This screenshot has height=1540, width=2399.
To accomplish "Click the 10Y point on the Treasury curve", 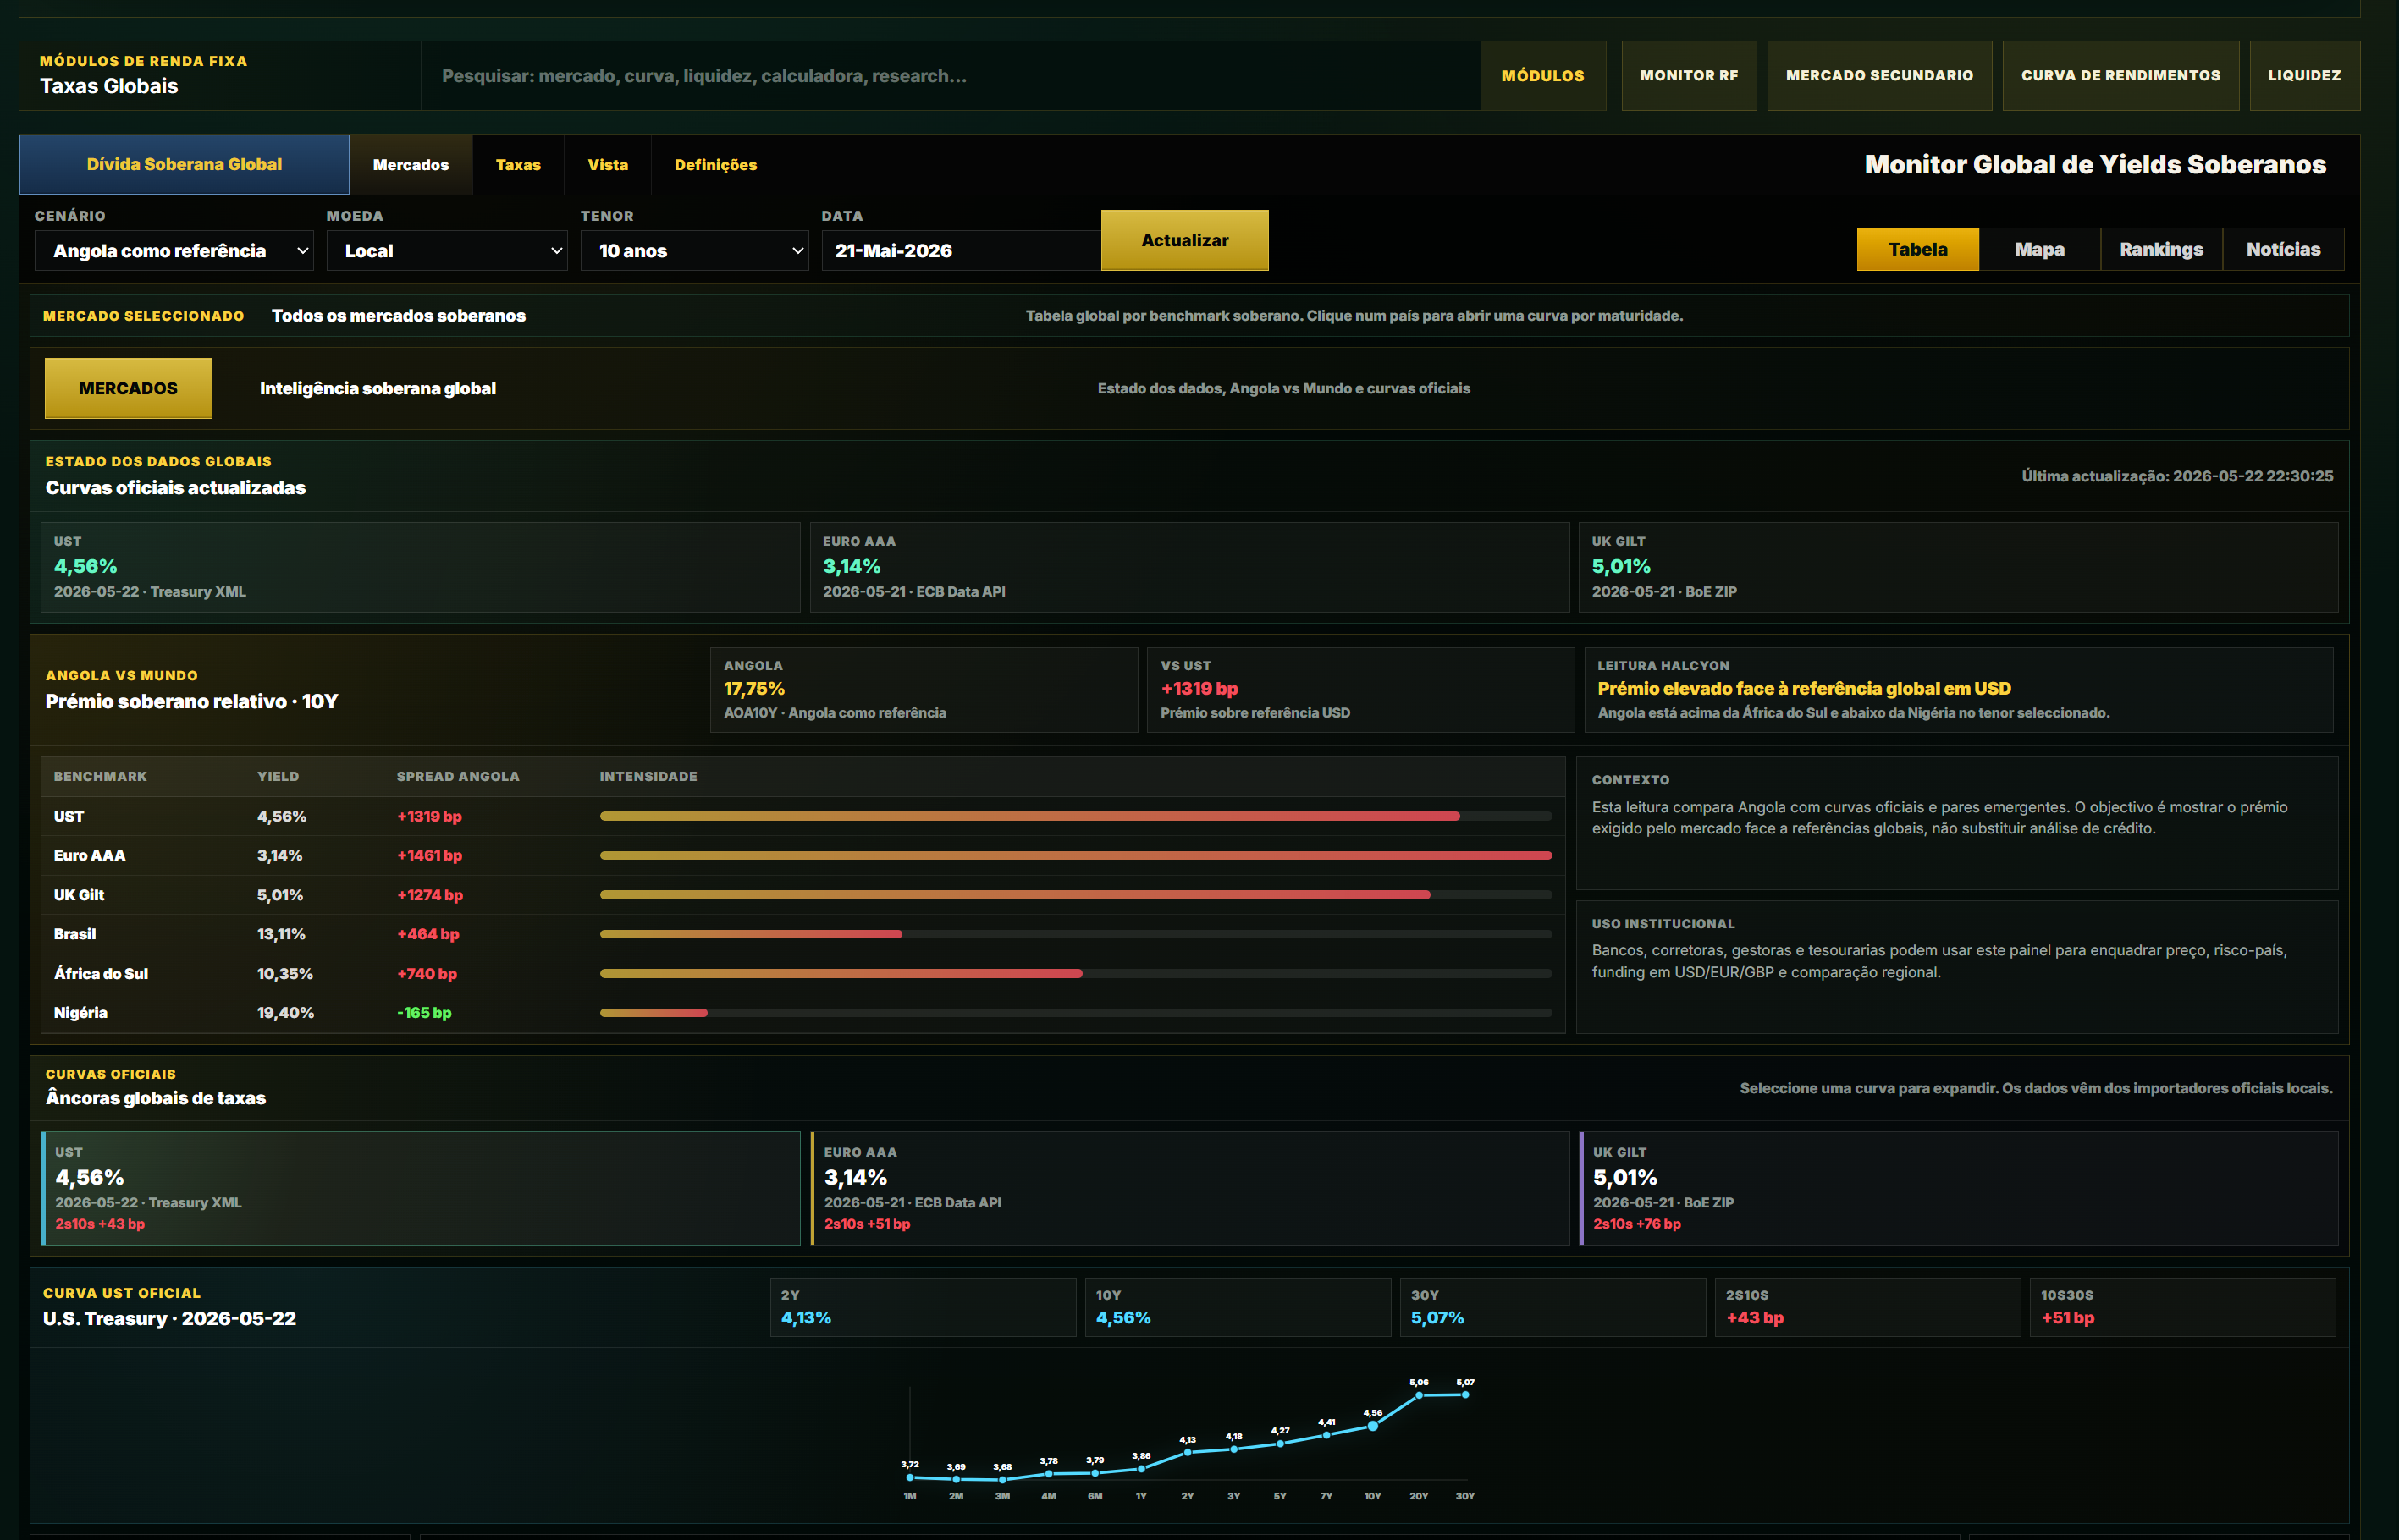I will pyautogui.click(x=1372, y=1426).
